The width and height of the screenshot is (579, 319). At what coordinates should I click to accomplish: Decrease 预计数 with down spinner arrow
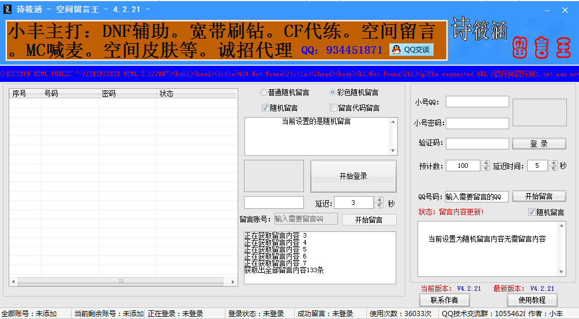486,168
